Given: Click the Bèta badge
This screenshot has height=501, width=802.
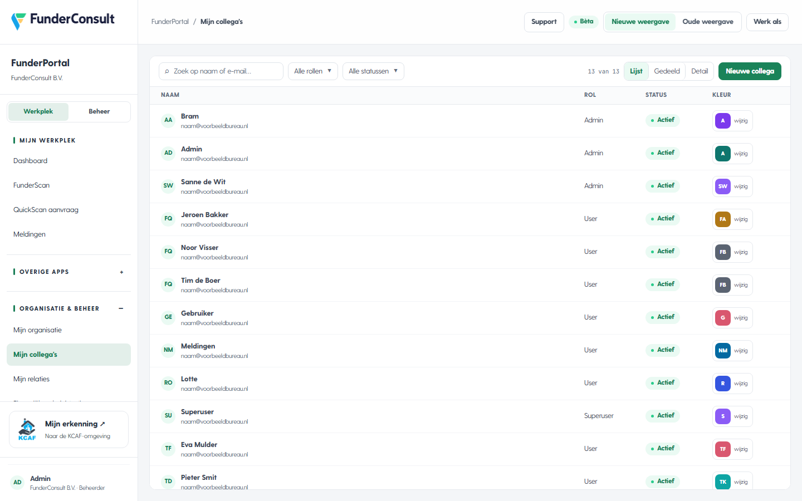Looking at the screenshot, I should tap(583, 22).
